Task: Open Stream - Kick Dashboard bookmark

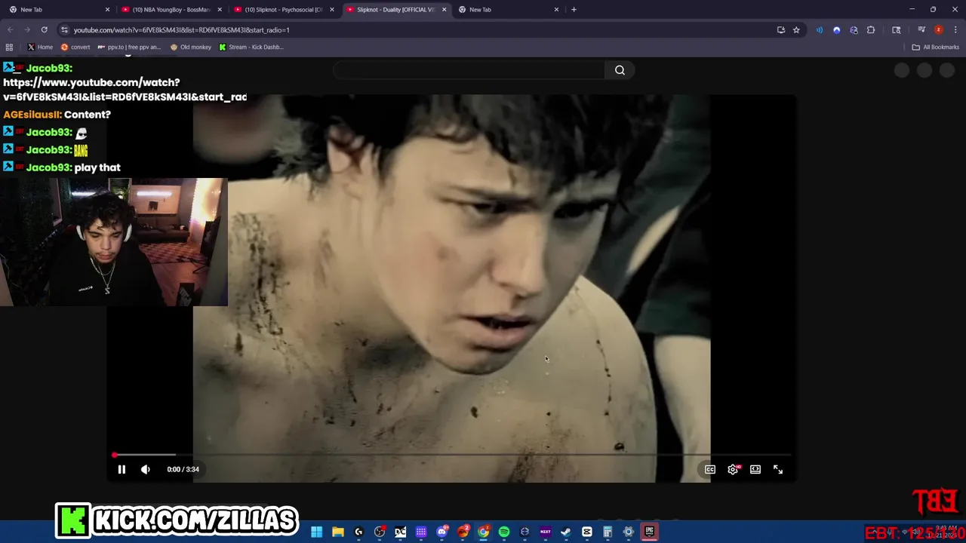Action: pyautogui.click(x=251, y=47)
